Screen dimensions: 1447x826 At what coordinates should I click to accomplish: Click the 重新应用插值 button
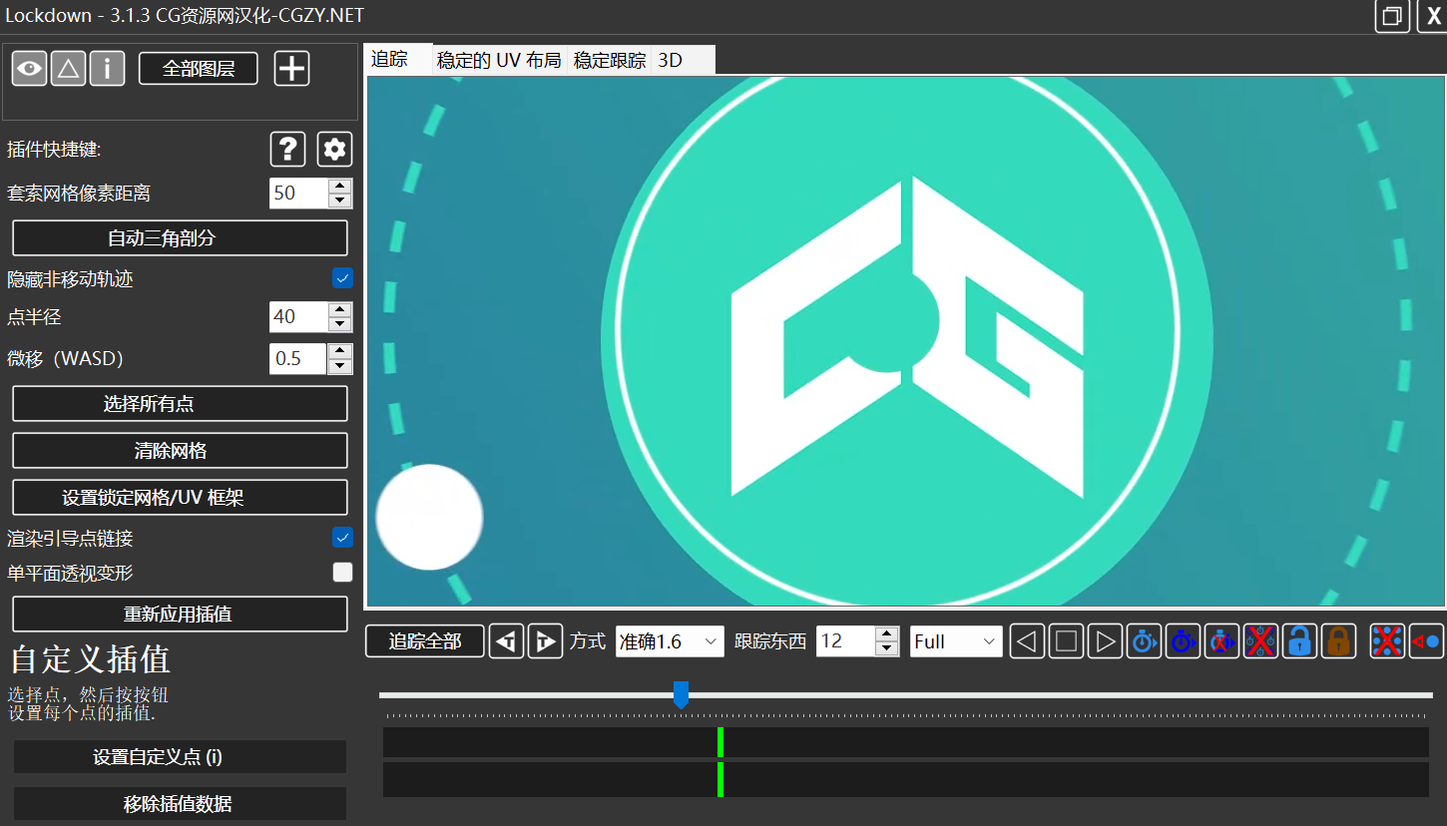click(x=180, y=615)
